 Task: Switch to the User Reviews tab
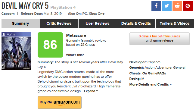coord(98,24)
